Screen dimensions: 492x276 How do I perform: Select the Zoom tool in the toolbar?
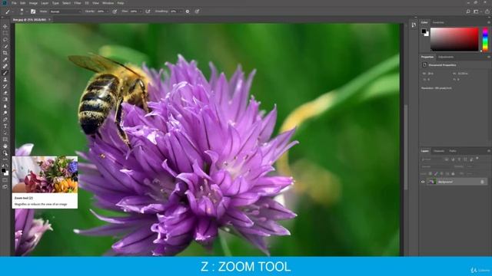coord(5,153)
